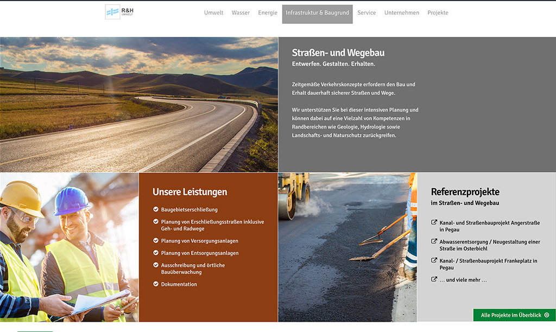
Task: Click the checkmark icon beside Ausschreibung und örtliche Bauüberwachung
Action: tap(156, 265)
